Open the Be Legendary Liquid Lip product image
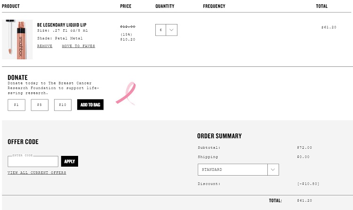Viewport: 353px width, 210px height. (17, 40)
